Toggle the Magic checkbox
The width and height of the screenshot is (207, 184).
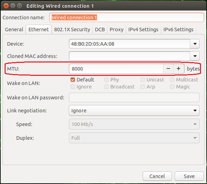tap(172, 87)
